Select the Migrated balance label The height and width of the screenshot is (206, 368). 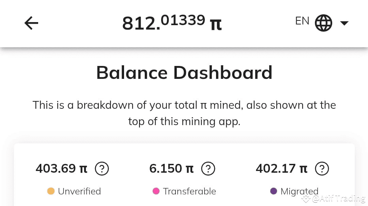(x=300, y=191)
